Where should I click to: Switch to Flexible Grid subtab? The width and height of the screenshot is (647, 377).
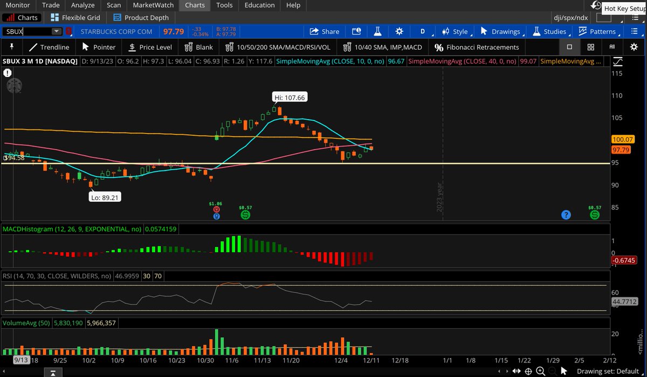tap(75, 17)
